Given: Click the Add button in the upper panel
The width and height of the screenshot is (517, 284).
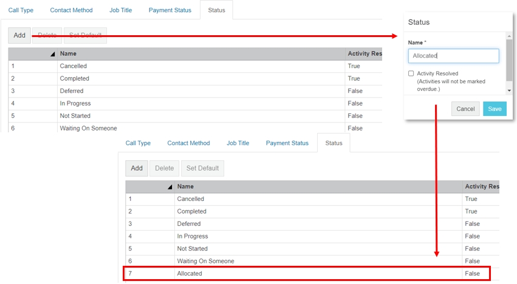Looking at the screenshot, I should pyautogui.click(x=19, y=35).
